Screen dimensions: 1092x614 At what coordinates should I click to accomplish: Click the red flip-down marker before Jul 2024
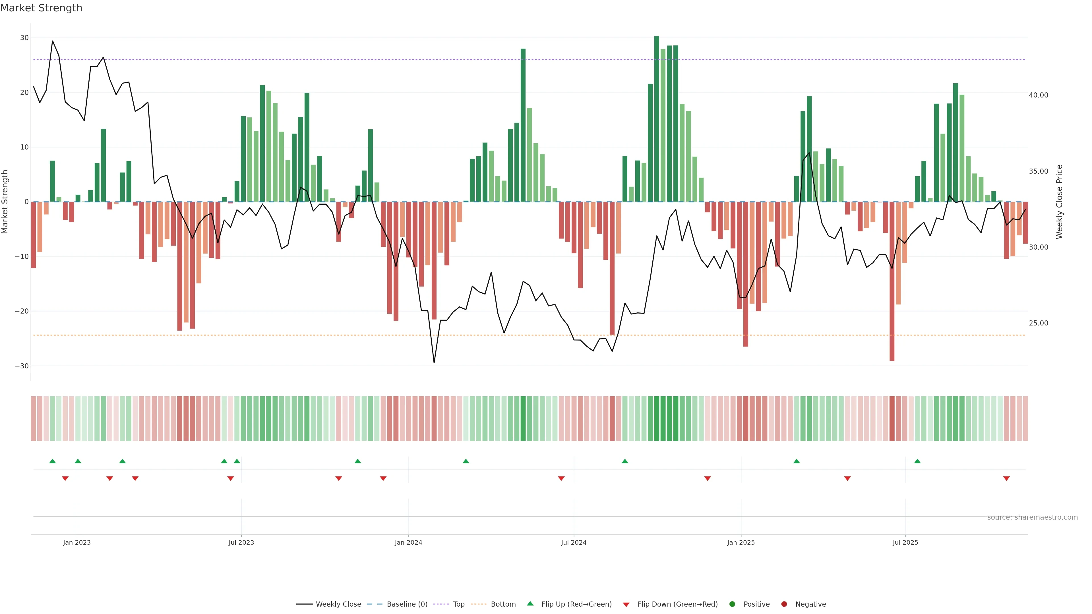tap(561, 478)
